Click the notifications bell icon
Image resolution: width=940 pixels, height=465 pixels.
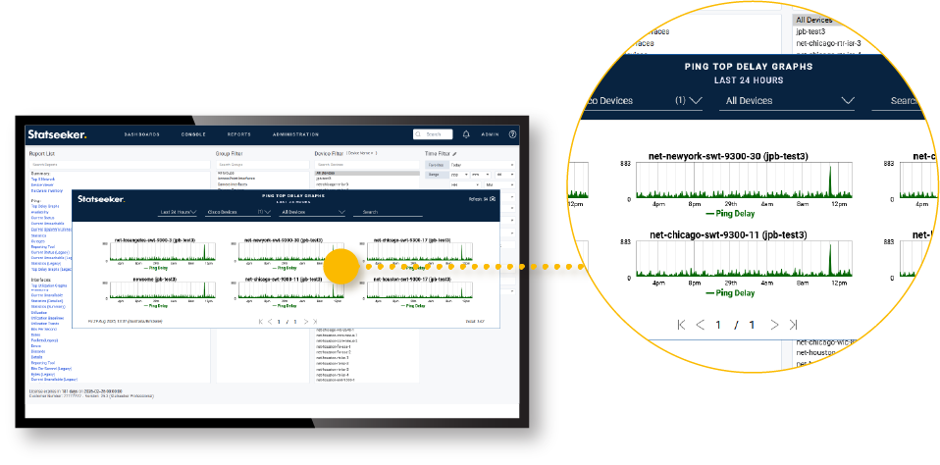(466, 134)
